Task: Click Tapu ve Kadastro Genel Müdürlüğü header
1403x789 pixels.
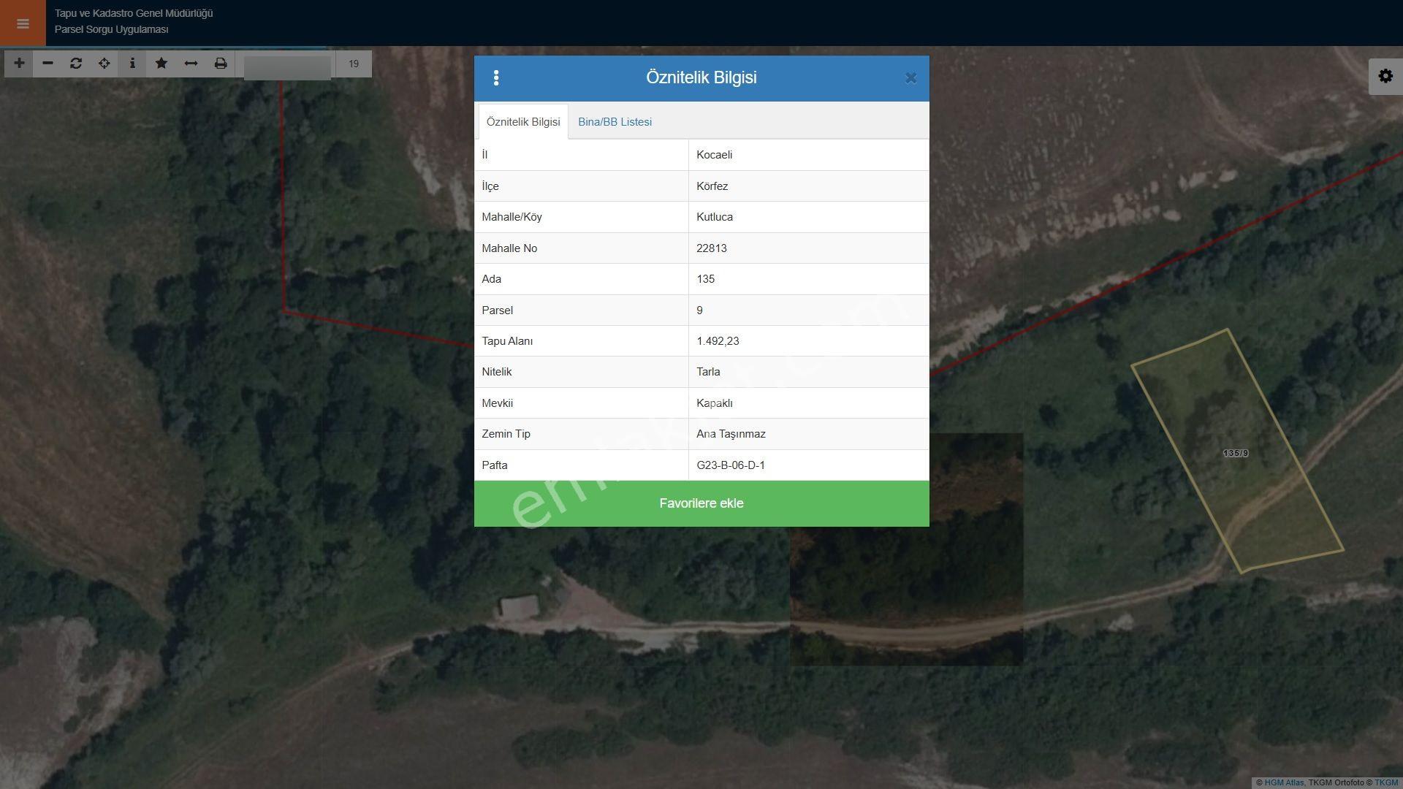Action: coord(134,13)
